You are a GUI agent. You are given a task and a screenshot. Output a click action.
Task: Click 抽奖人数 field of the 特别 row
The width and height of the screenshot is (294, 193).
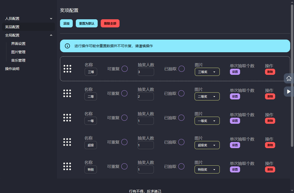tap(146, 169)
